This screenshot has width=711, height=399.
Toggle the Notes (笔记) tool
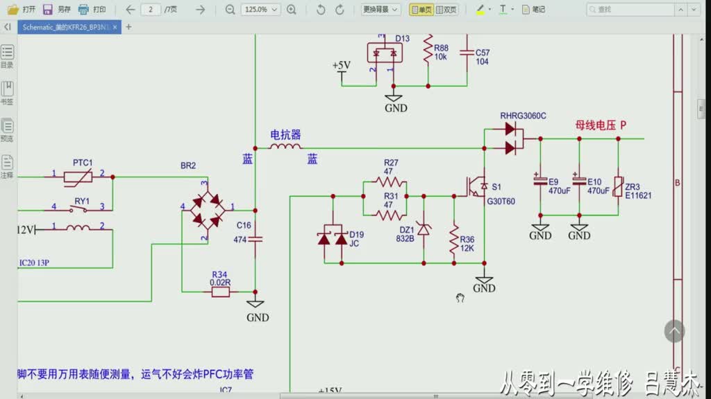point(533,10)
